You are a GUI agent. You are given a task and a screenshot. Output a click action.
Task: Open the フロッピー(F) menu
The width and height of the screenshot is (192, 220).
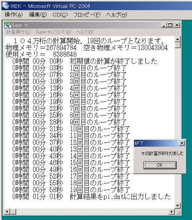pyautogui.click(x=87, y=15)
